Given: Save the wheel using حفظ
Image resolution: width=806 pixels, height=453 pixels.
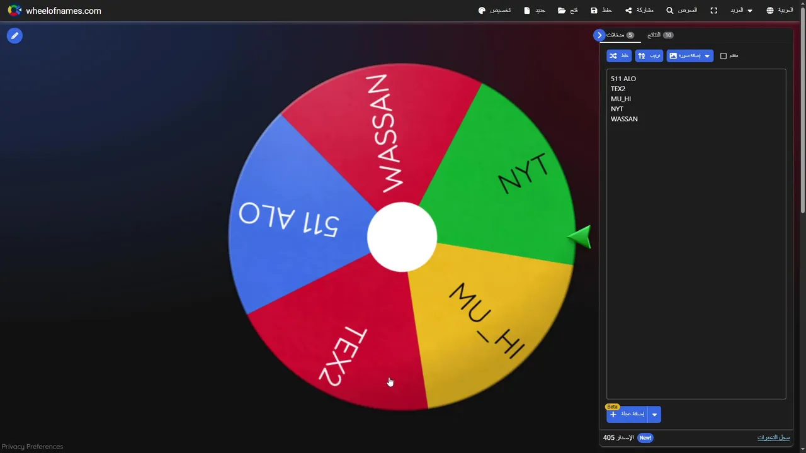Looking at the screenshot, I should pyautogui.click(x=601, y=11).
